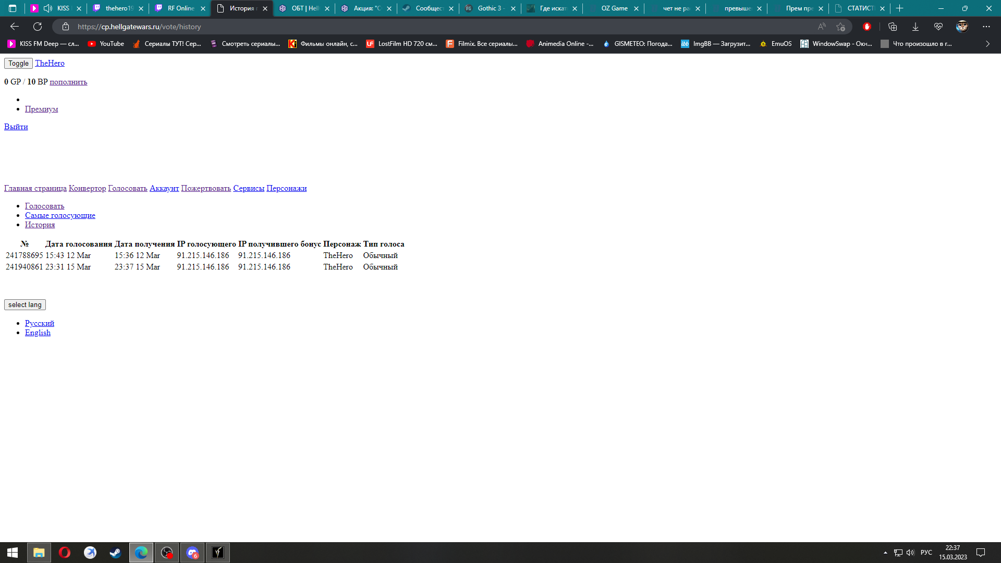This screenshot has height=563, width=1001.
Task: Open the GISMETEO weather bookmark
Action: point(638,44)
